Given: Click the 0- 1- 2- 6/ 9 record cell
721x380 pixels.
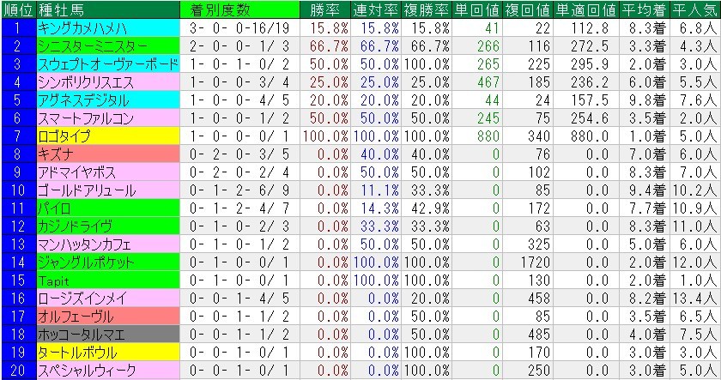Looking at the screenshot, I should coord(239,190).
